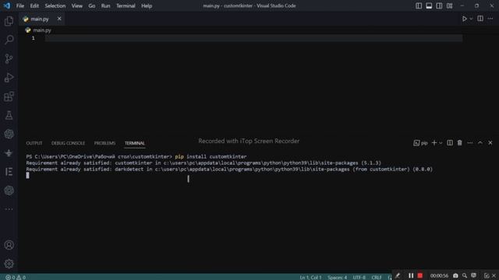Open the Run menu
This screenshot has height=280, width=499.
[x=105, y=5]
